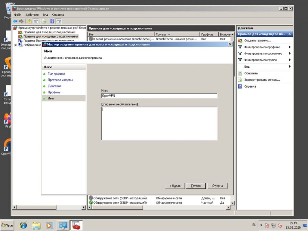The height and width of the screenshot is (231, 308).
Task: Close the new outbound rule wizard dialog
Action: (230, 45)
